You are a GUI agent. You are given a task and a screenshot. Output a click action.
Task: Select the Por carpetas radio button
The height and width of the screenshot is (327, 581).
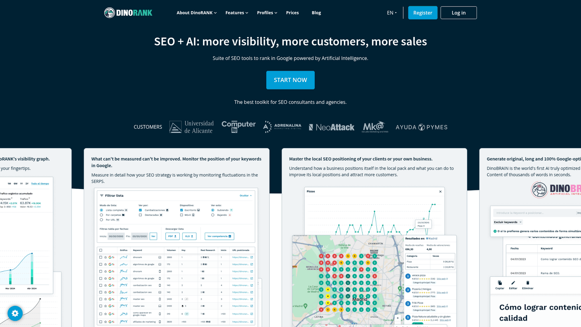[101, 215]
